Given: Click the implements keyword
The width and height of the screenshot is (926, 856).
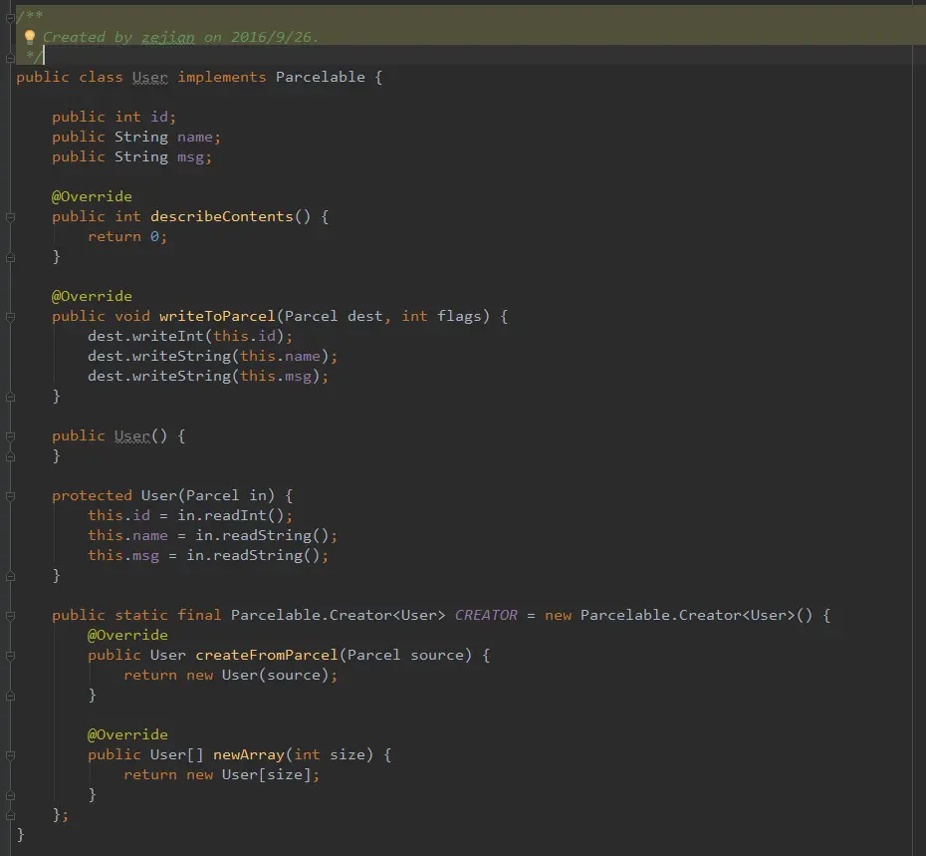Looking at the screenshot, I should click(222, 78).
